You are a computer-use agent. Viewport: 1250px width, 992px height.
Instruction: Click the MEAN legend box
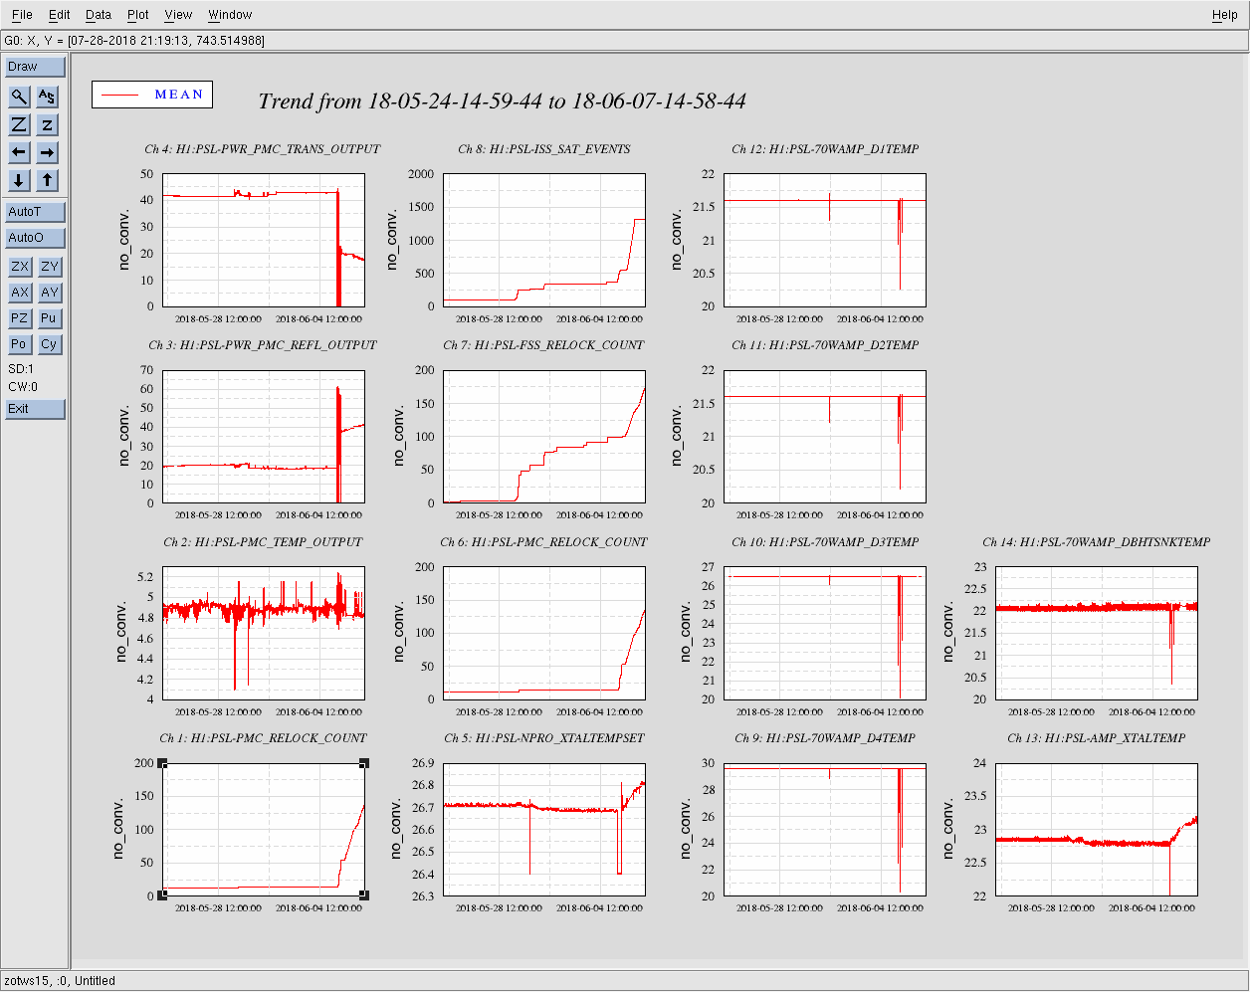point(152,95)
